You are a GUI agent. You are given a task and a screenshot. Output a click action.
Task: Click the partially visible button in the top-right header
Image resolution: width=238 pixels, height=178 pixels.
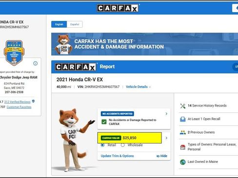pos(235,8)
